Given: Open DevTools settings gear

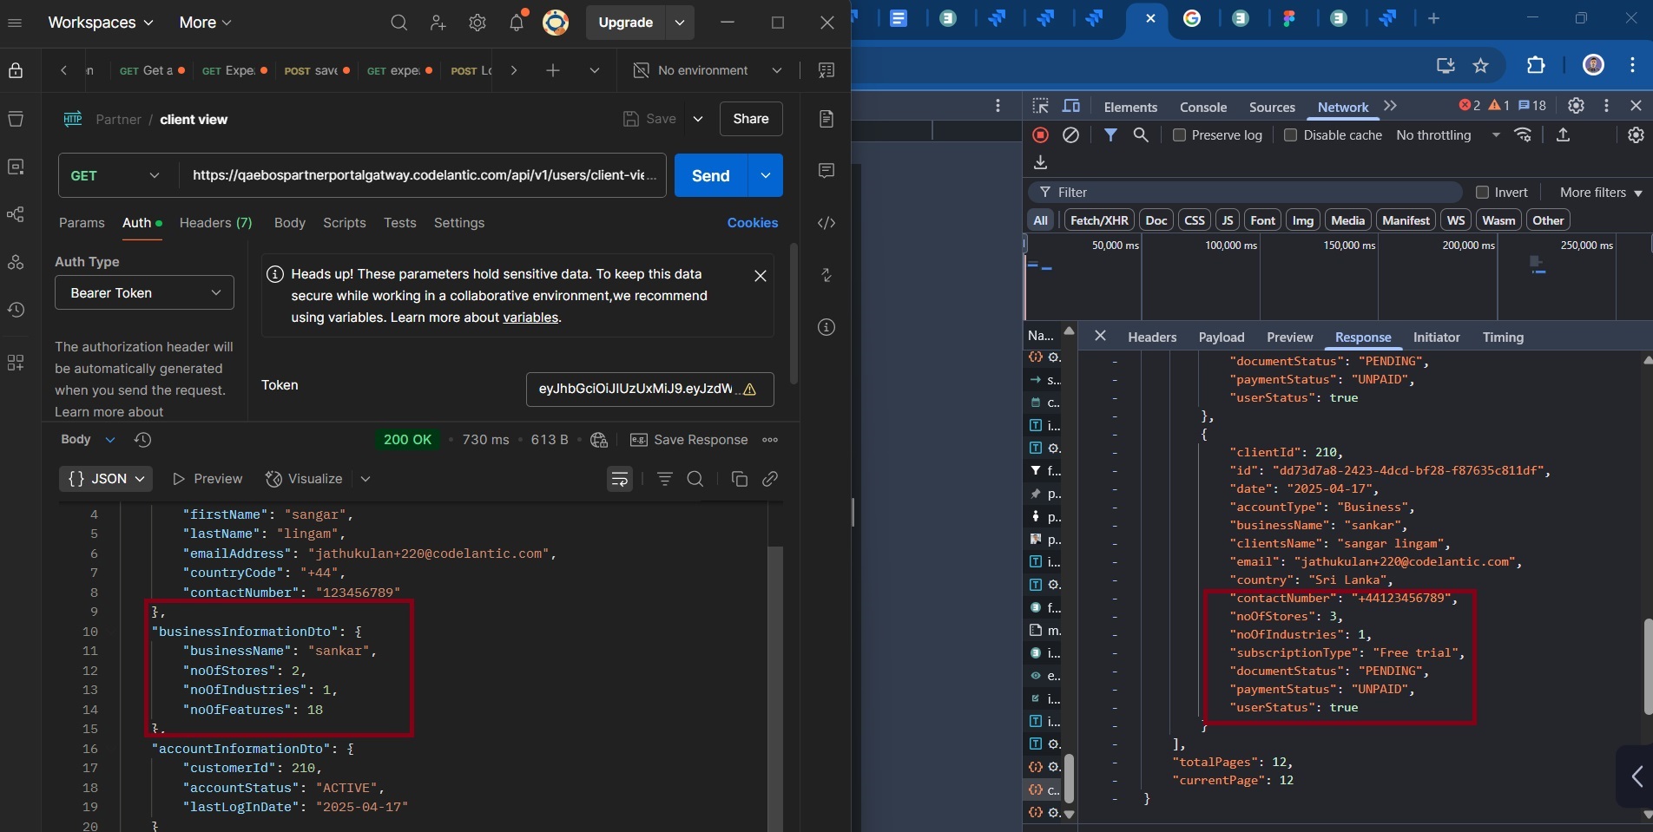Looking at the screenshot, I should [1576, 106].
